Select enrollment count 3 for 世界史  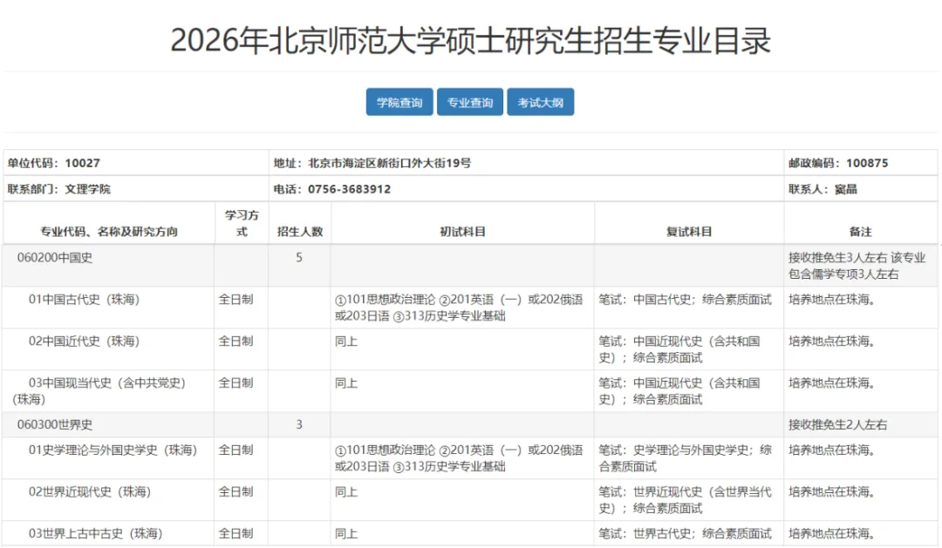299,424
